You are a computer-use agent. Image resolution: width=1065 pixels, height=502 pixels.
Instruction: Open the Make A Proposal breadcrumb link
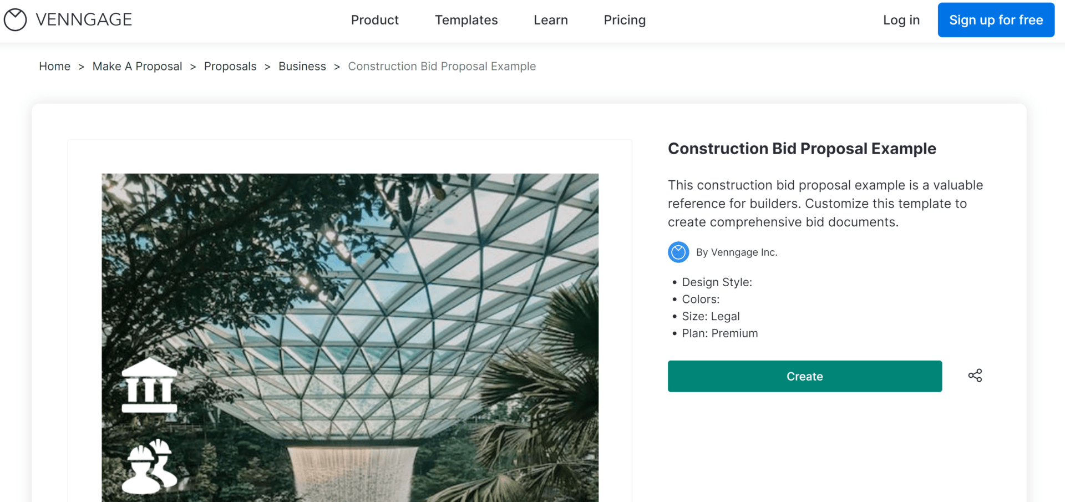point(136,66)
